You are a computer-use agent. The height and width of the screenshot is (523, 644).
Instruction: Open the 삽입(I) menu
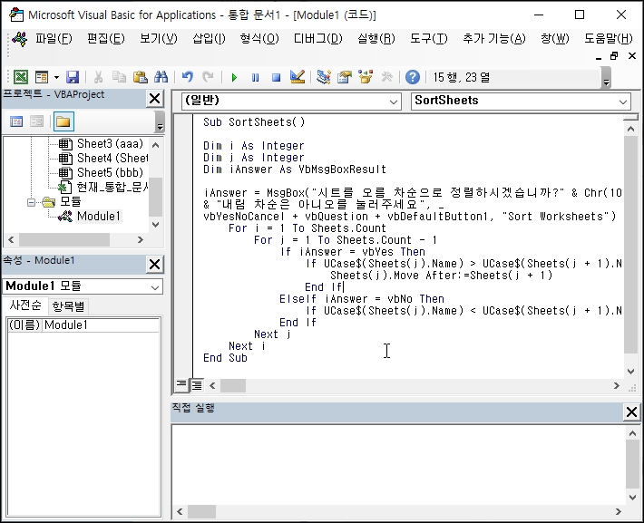pyautogui.click(x=209, y=39)
